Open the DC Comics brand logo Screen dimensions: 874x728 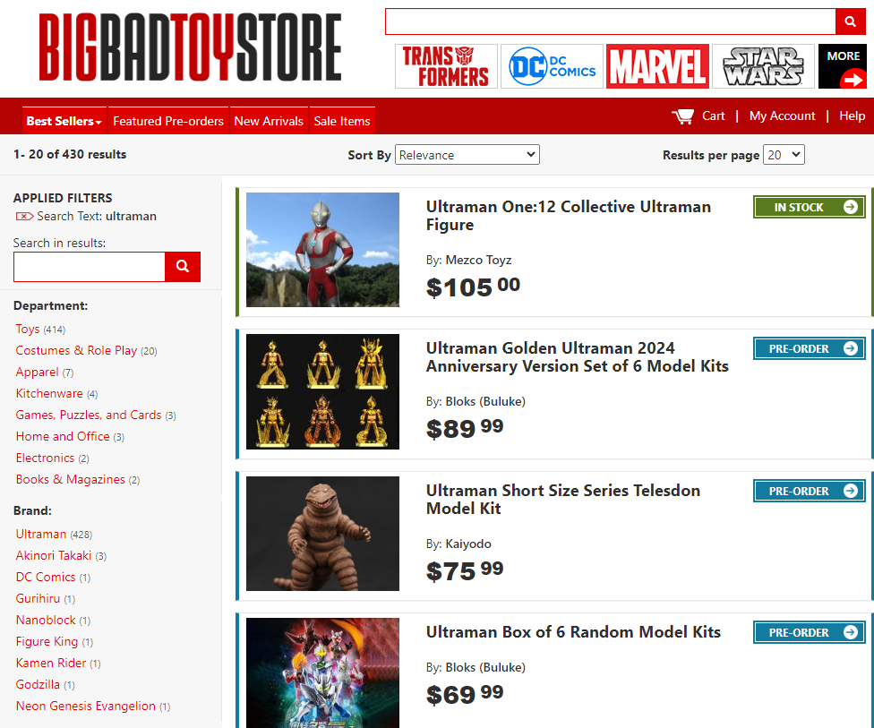(552, 66)
